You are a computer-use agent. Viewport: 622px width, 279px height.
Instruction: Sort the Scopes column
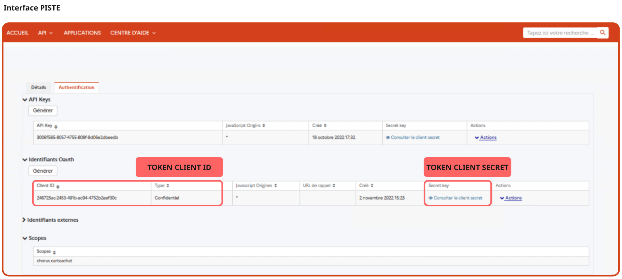(x=54, y=252)
